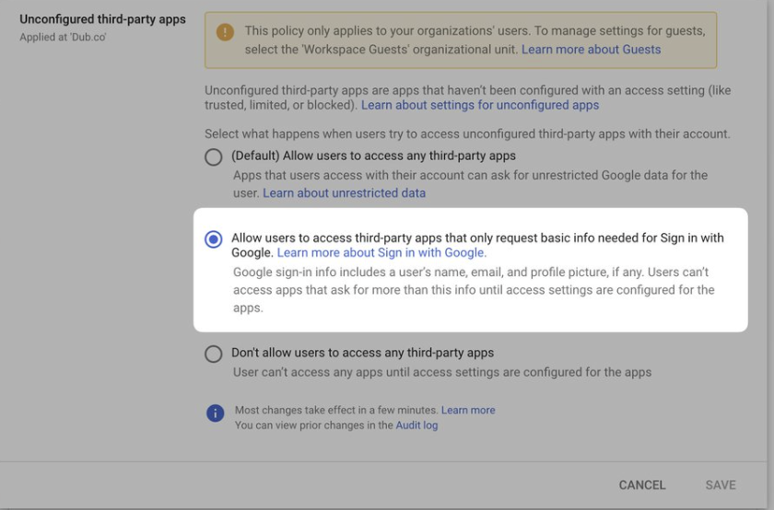Open the Audit log link

pos(416,425)
